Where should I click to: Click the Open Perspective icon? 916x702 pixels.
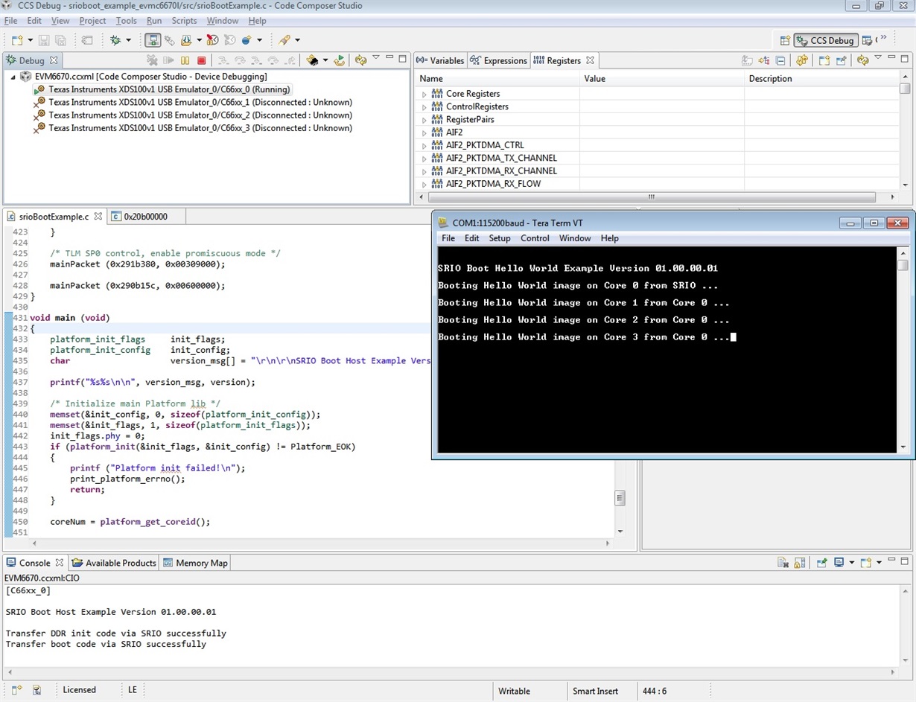784,40
